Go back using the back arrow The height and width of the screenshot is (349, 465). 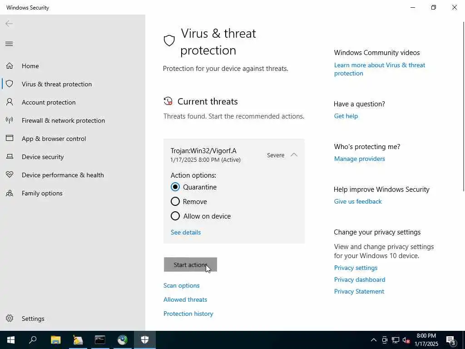[9, 24]
